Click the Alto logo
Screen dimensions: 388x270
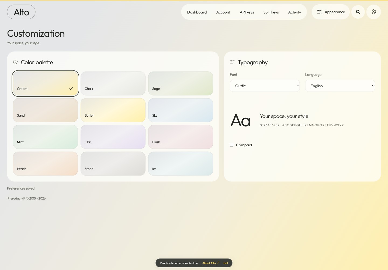(21, 12)
